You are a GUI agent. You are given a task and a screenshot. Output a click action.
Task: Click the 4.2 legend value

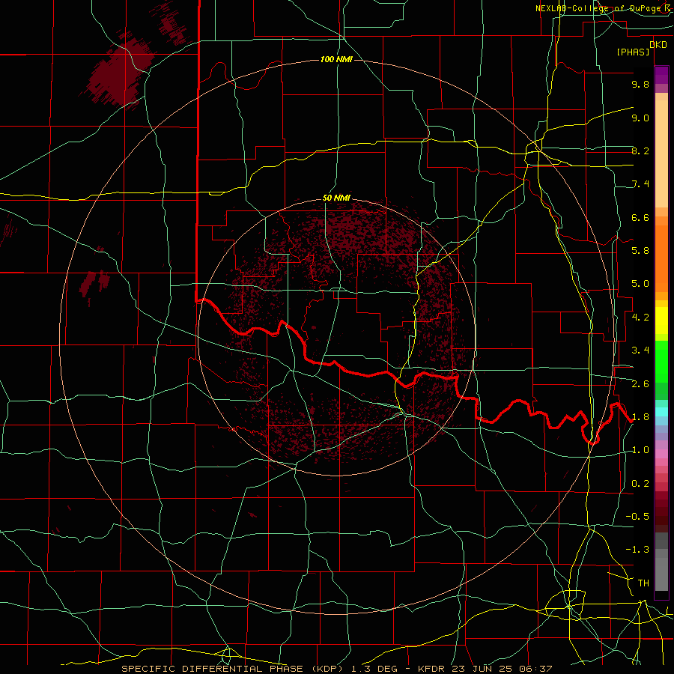tap(640, 318)
